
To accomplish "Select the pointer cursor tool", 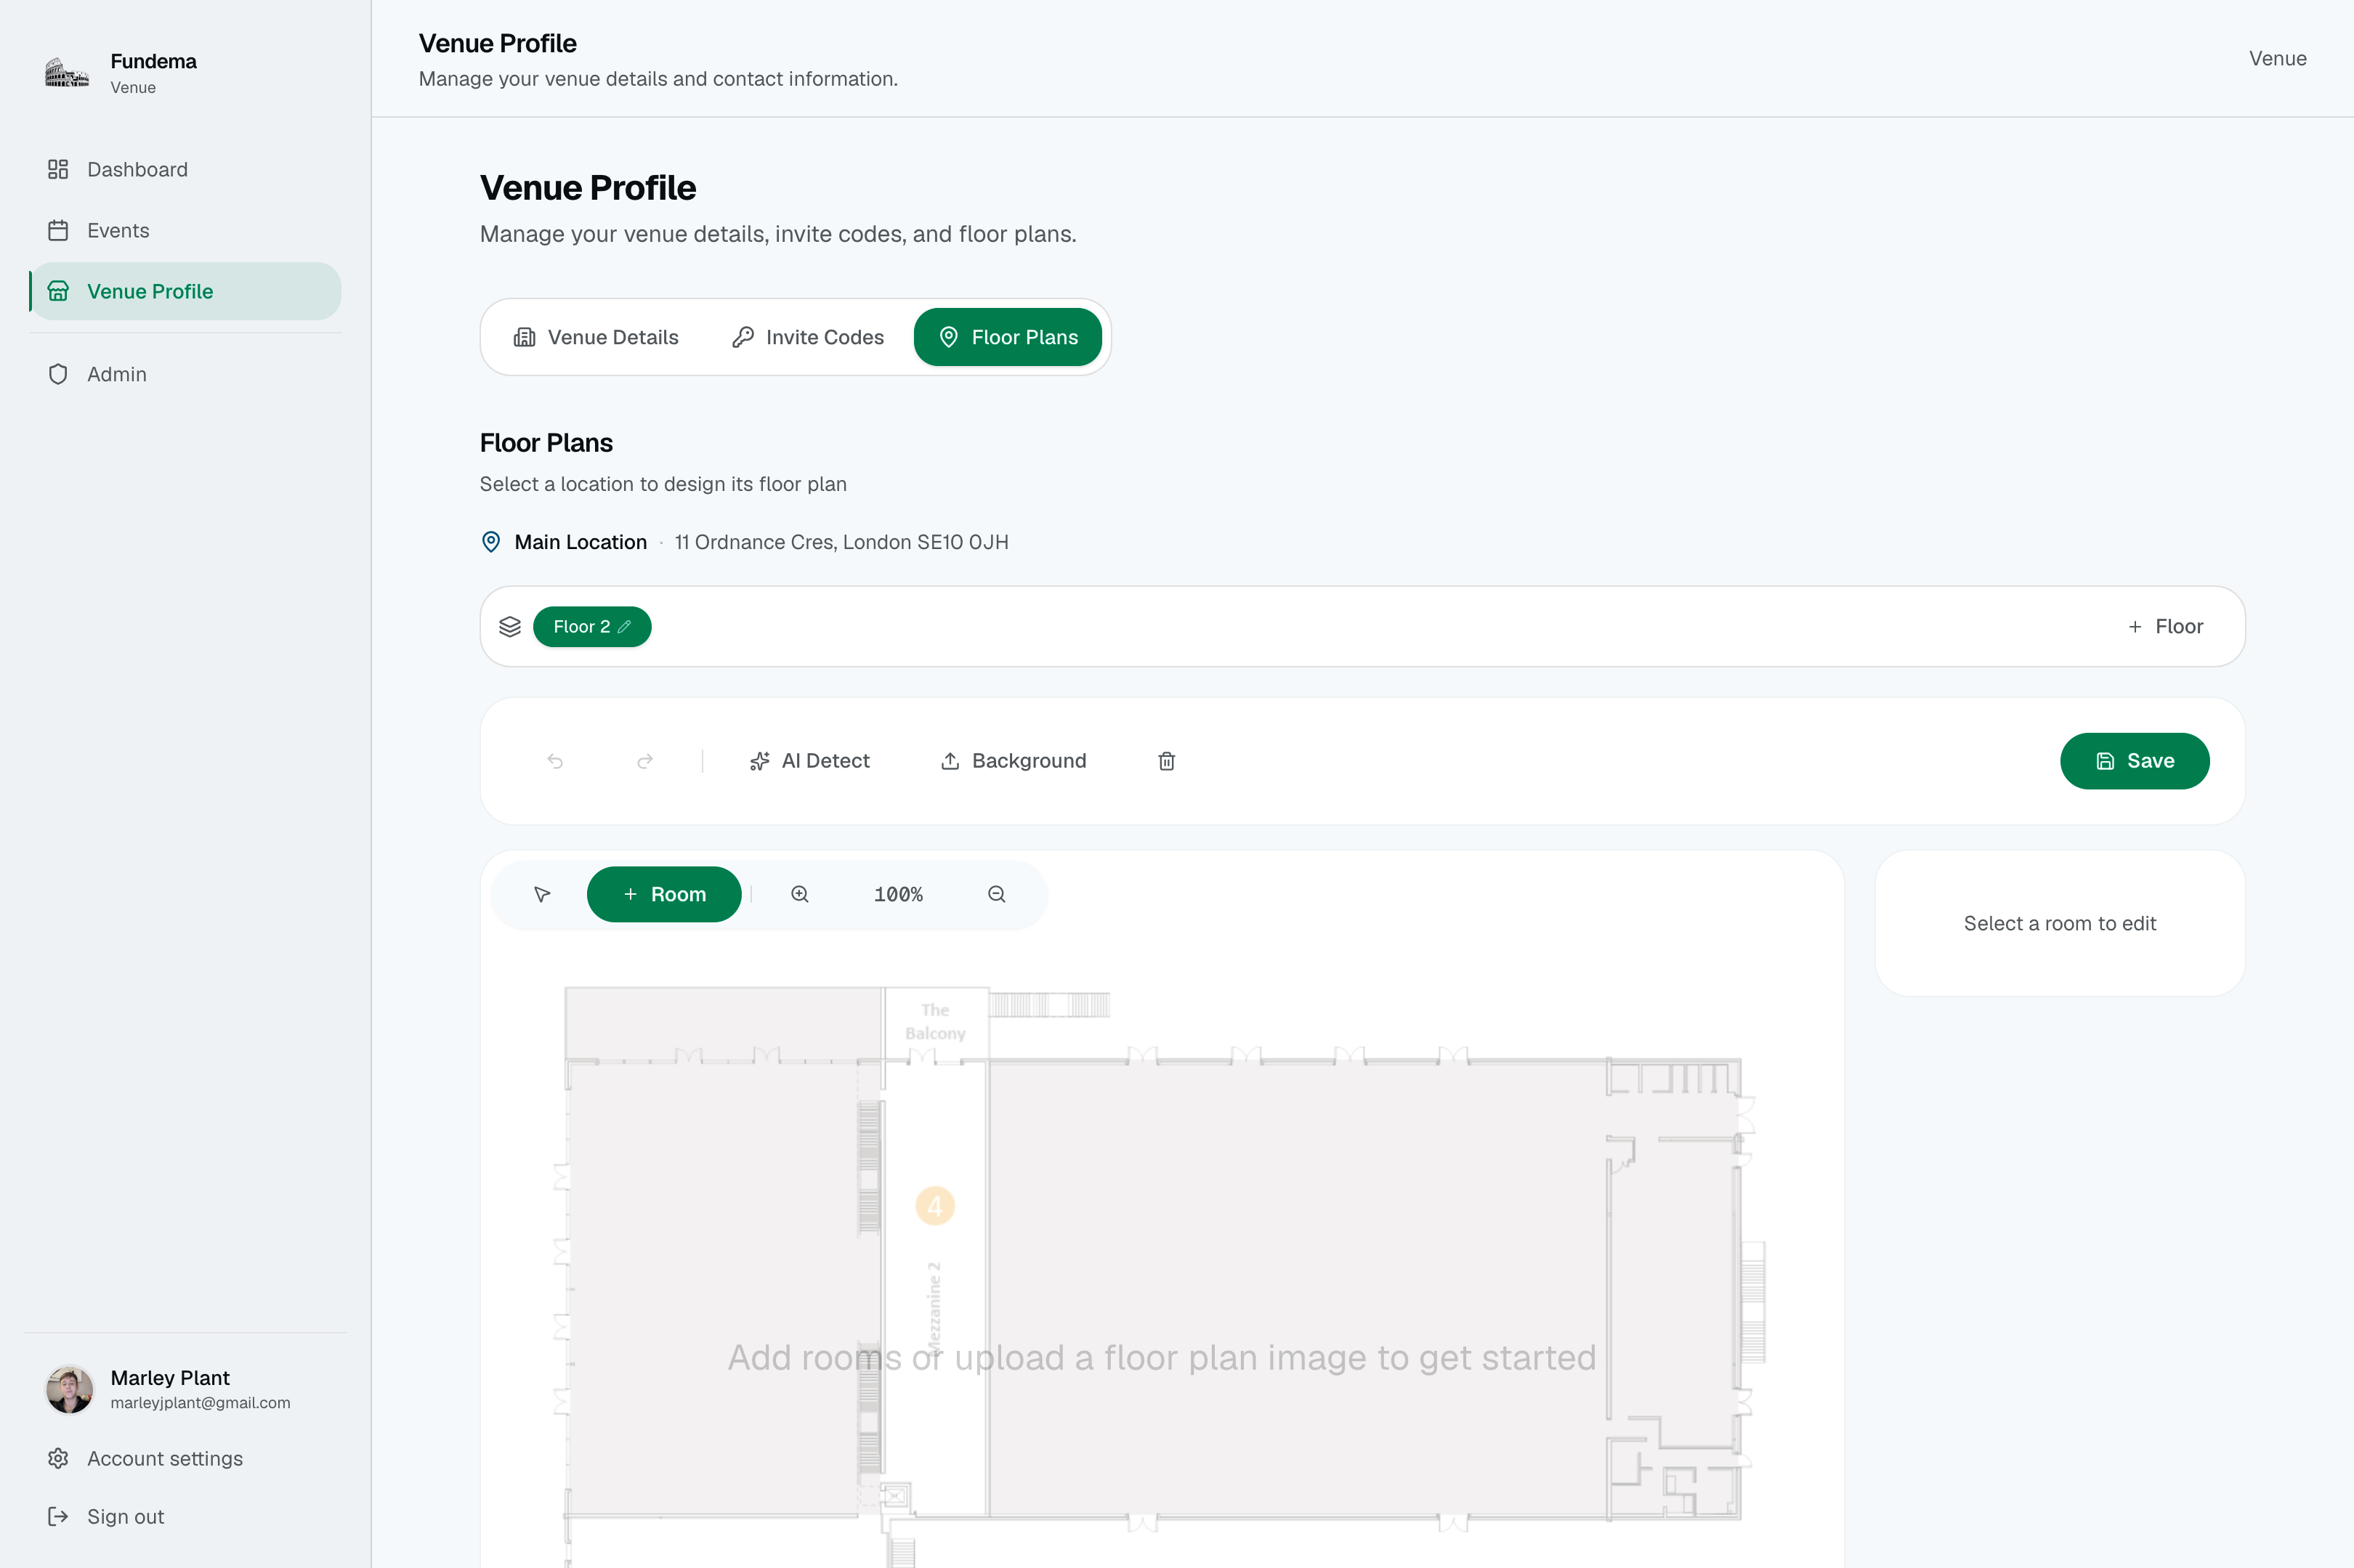I will (x=542, y=894).
